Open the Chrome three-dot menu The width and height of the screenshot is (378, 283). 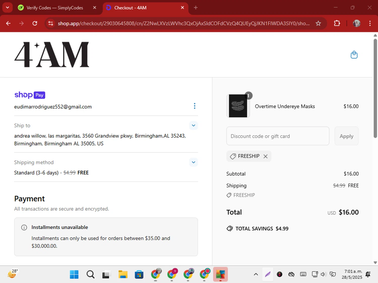tap(370, 23)
